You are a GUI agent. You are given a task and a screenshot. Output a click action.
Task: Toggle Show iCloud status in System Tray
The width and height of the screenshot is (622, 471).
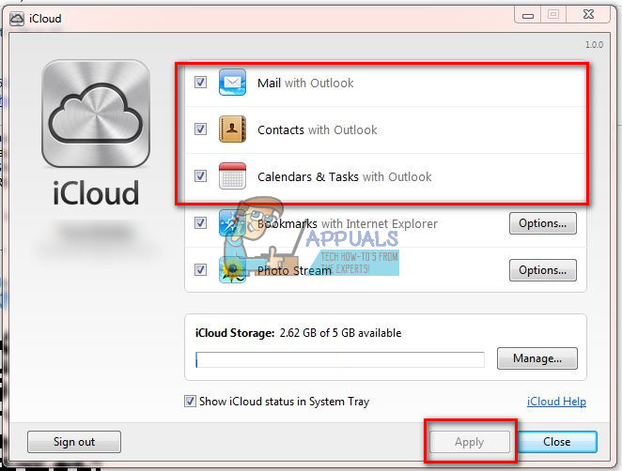click(x=190, y=402)
